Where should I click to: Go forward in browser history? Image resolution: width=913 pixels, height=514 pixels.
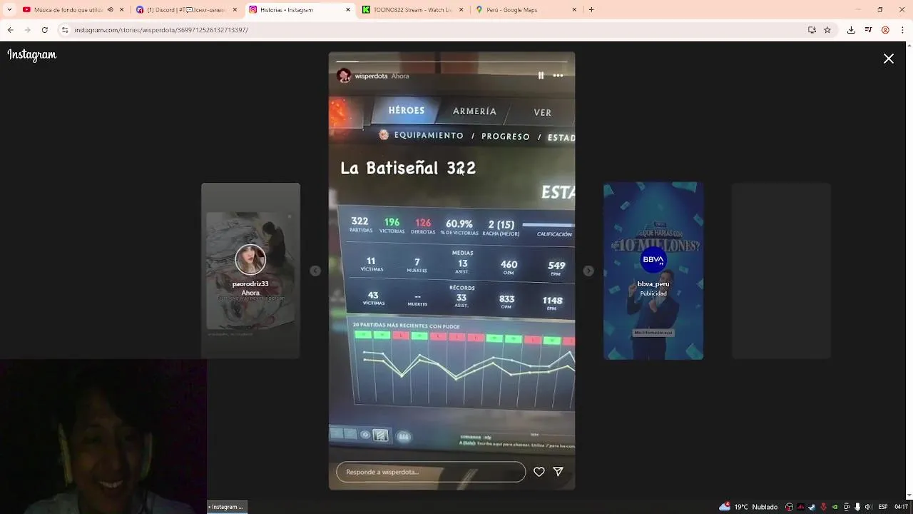(27, 30)
